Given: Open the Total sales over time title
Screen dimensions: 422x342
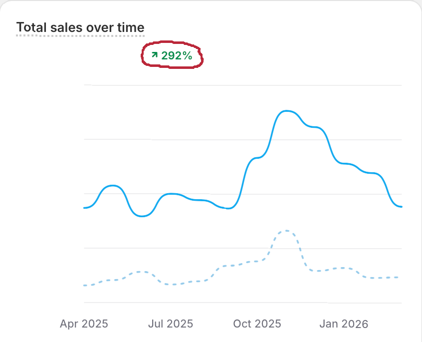Looking at the screenshot, I should (80, 27).
